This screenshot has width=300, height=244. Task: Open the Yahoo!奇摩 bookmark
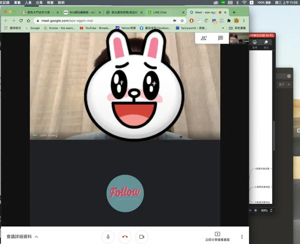[x=126, y=28]
